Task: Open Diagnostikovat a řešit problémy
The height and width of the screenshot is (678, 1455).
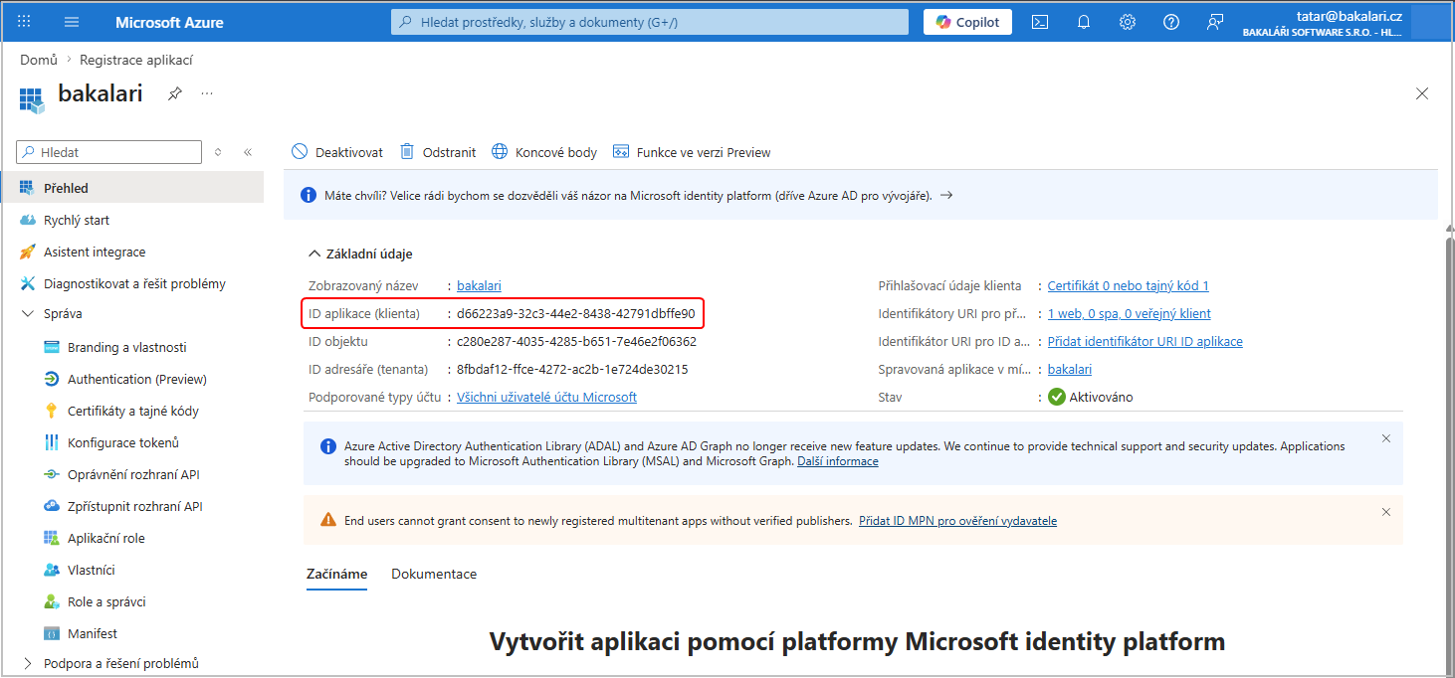Action: click(x=132, y=283)
